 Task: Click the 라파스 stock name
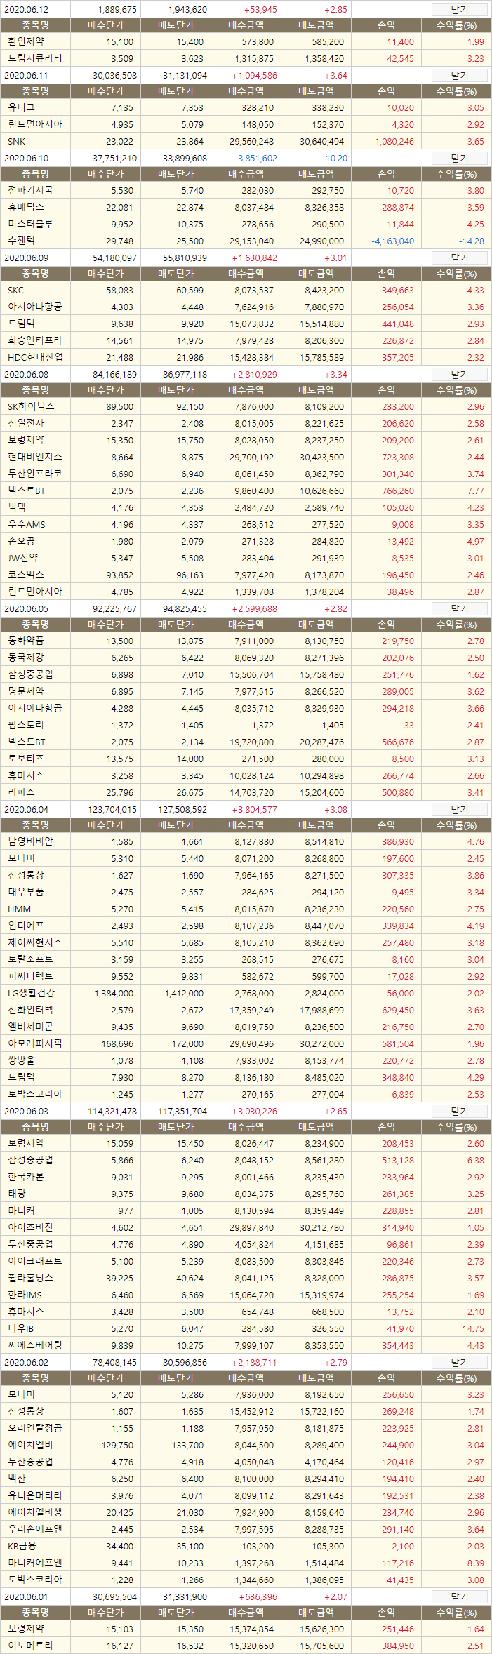21,792
